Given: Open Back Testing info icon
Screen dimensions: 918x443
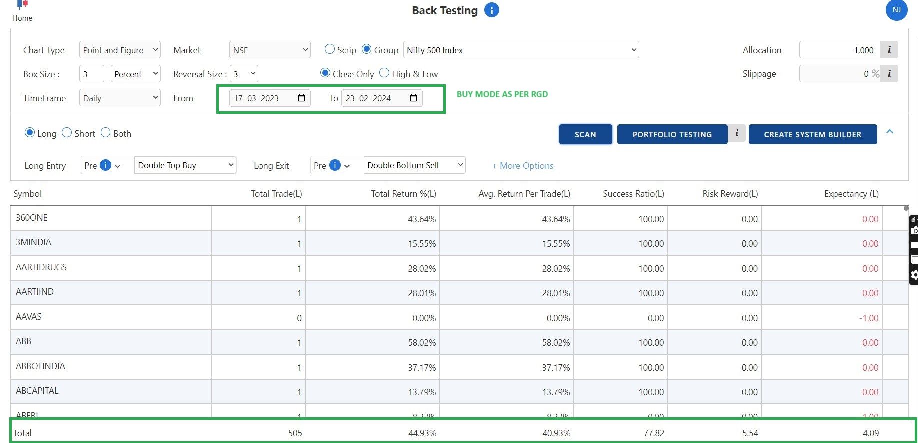Looking at the screenshot, I should click(492, 10).
